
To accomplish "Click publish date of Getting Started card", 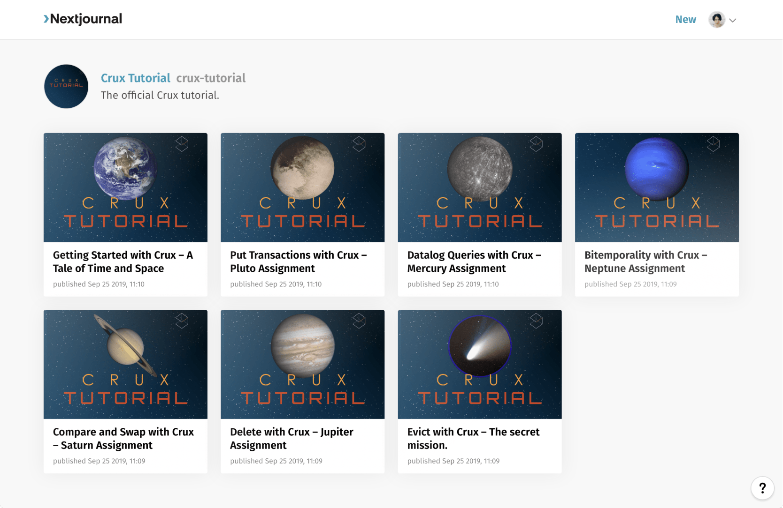I will [99, 284].
